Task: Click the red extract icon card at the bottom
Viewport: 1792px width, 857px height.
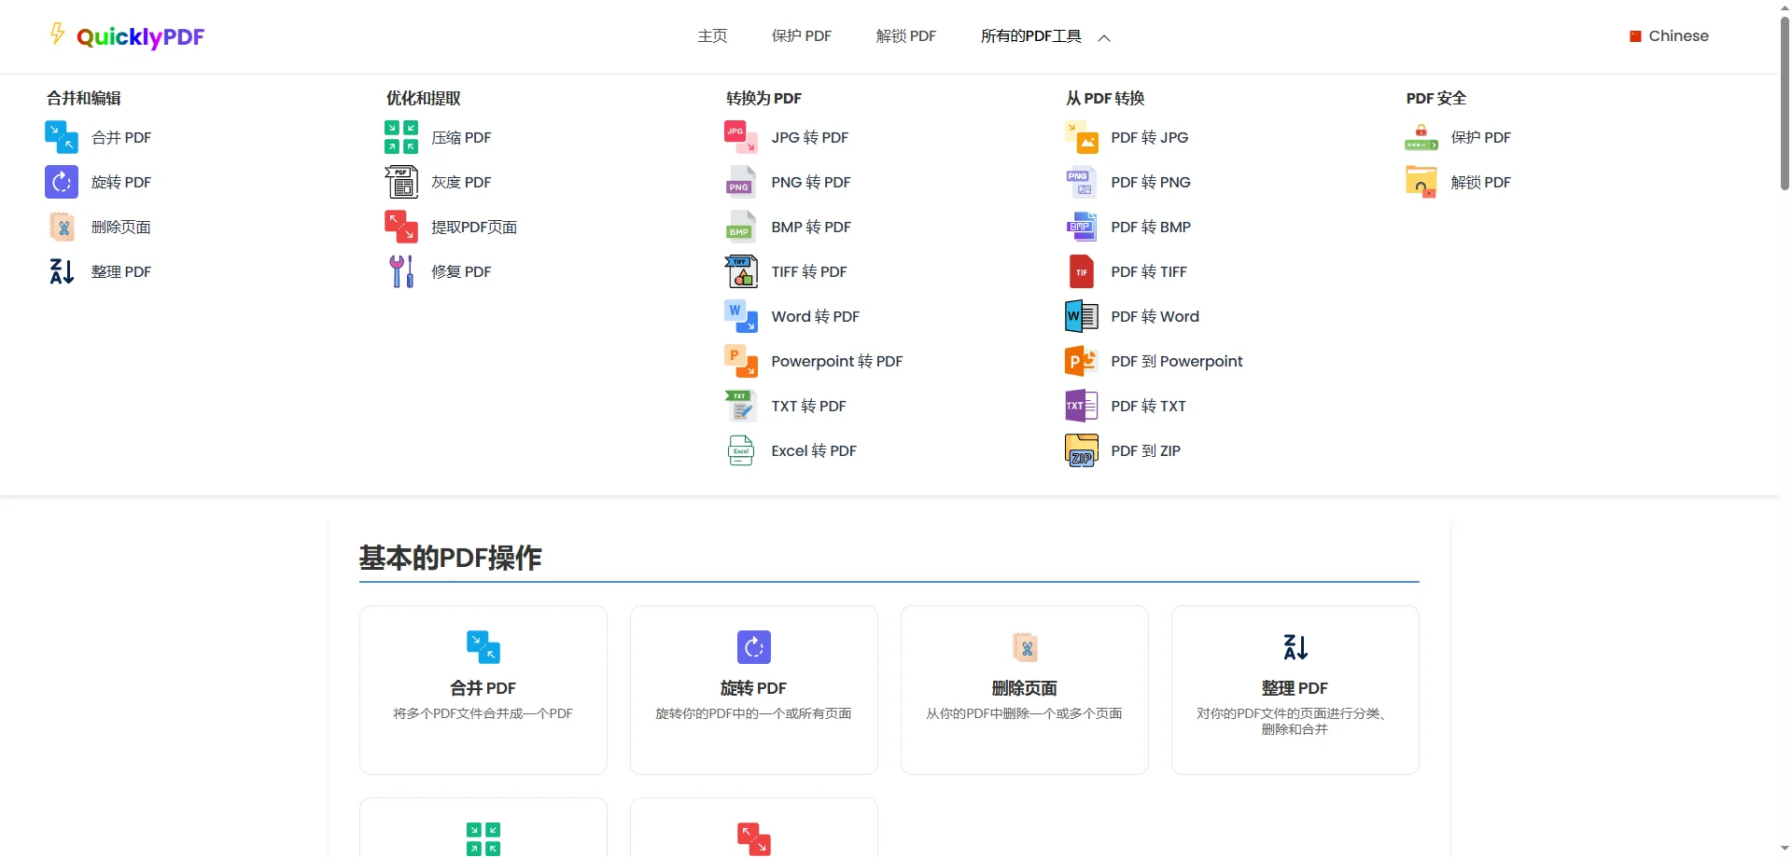Action: coord(754,828)
